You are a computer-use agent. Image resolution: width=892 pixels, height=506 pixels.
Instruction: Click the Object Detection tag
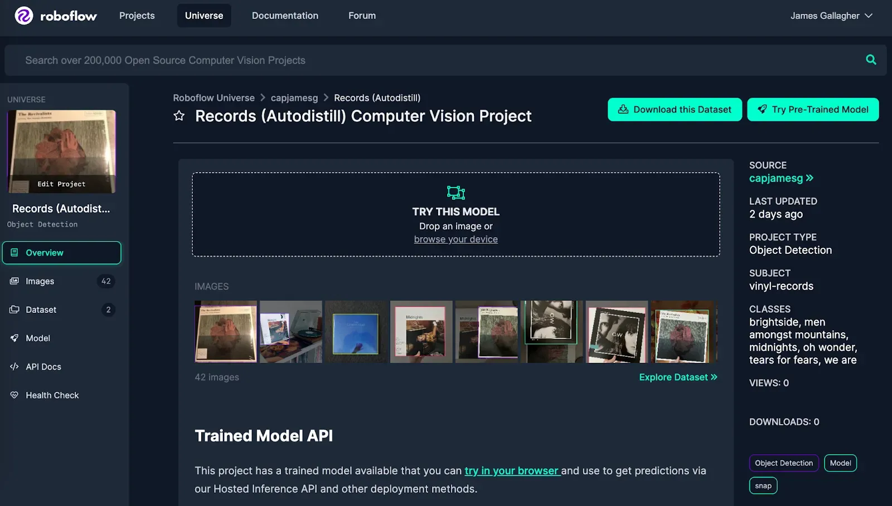coord(784,463)
